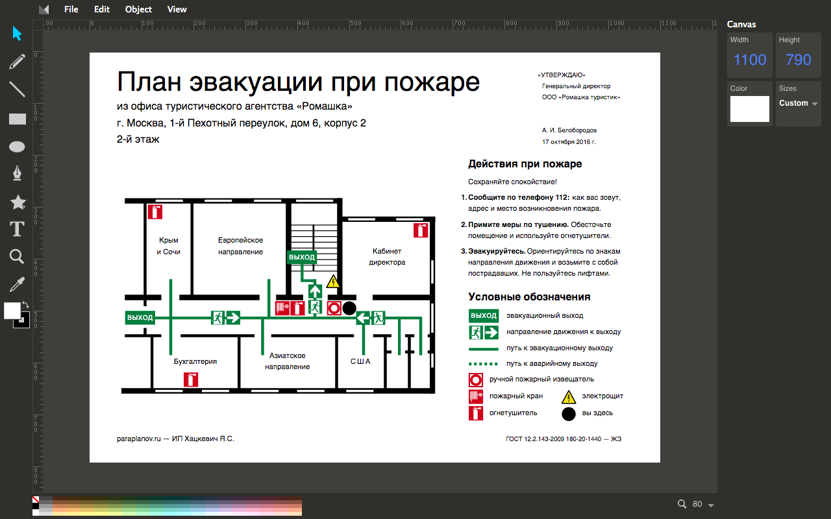Select the title 'План эвакуации при пожаре'
Screen dimensions: 831x519
299,82
